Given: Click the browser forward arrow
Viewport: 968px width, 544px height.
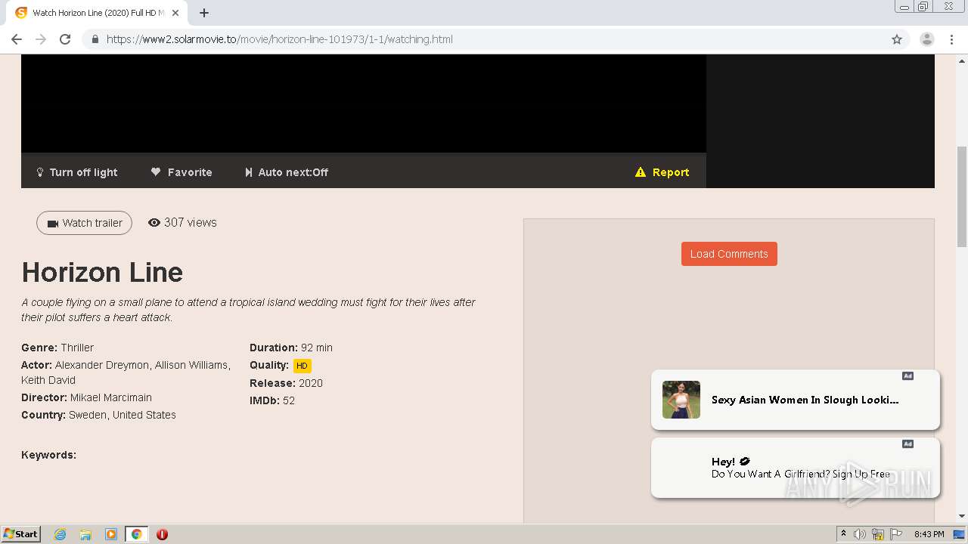Looking at the screenshot, I should (x=41, y=39).
